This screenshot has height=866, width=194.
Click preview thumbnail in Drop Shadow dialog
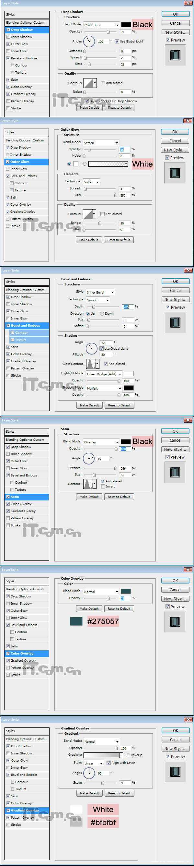175,55
